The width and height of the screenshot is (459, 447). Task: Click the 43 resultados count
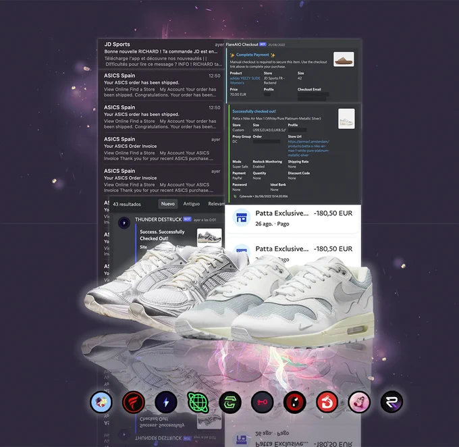coord(127,204)
